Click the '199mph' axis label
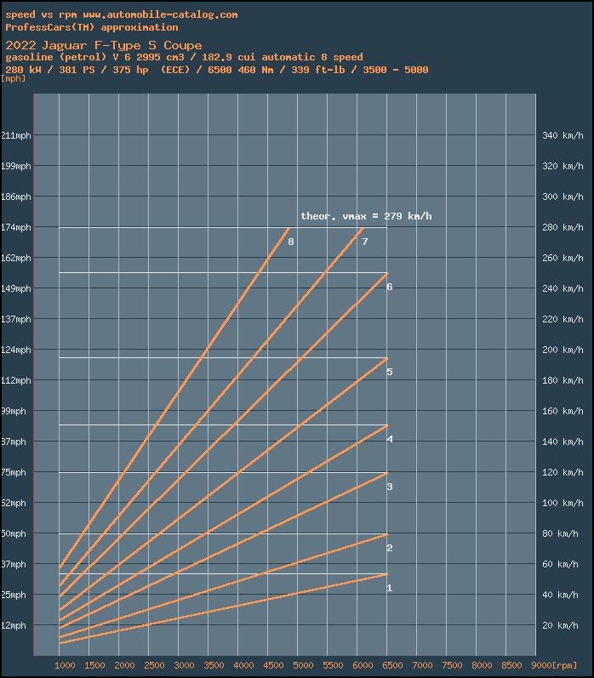 point(16,166)
